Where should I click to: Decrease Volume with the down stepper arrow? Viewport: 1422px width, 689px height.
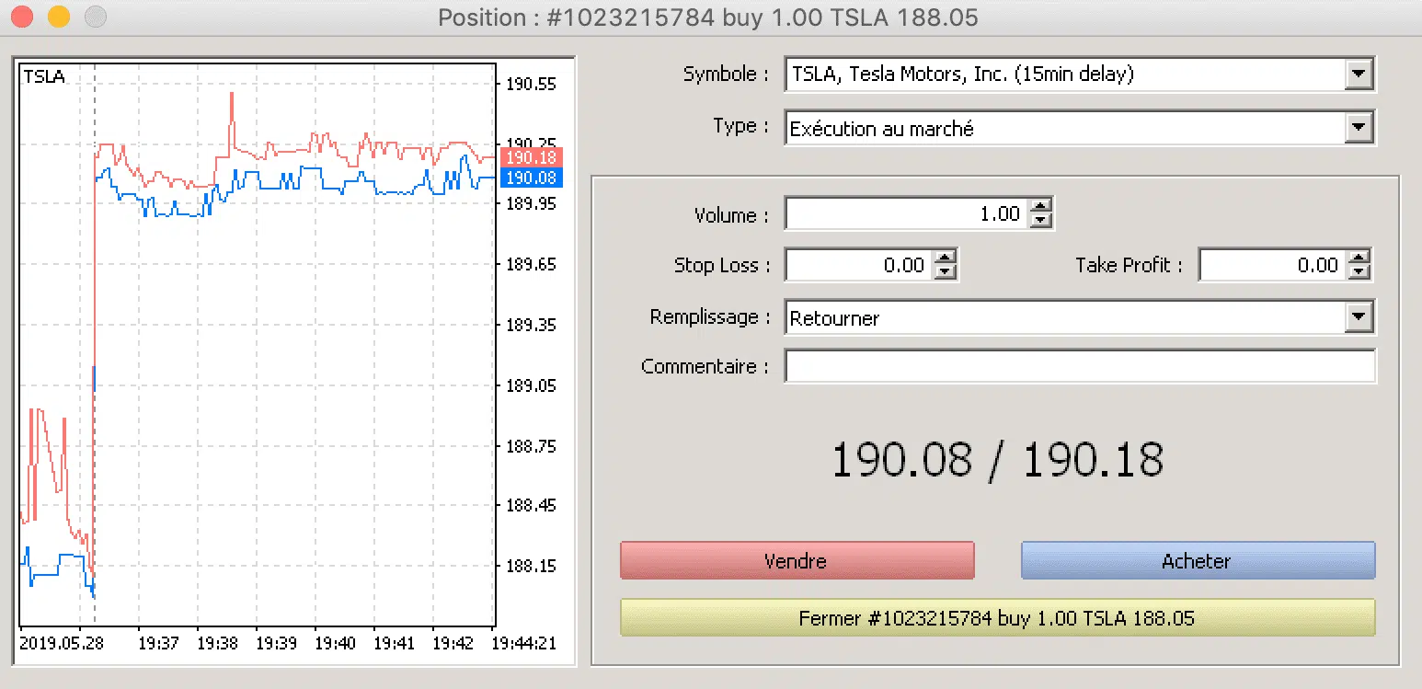(1040, 221)
